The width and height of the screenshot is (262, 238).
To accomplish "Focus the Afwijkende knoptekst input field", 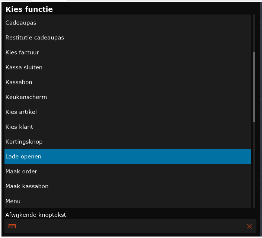I will point(130,226).
